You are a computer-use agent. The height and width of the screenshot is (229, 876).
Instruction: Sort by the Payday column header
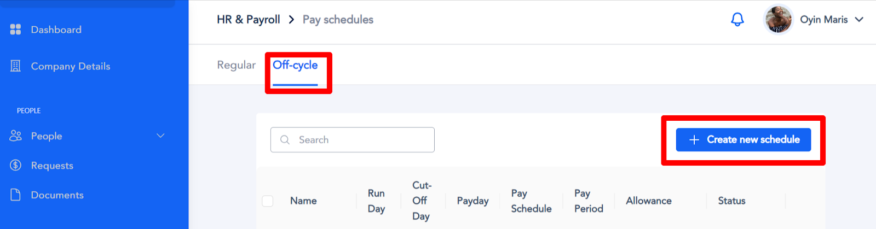tap(472, 201)
